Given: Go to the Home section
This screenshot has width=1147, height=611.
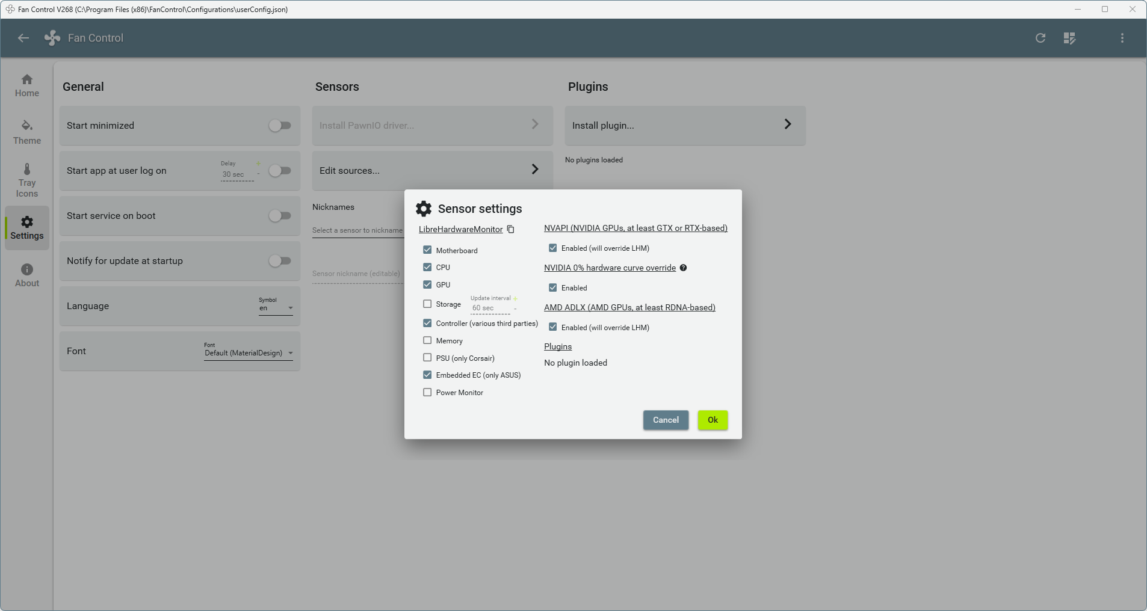Looking at the screenshot, I should tap(27, 85).
